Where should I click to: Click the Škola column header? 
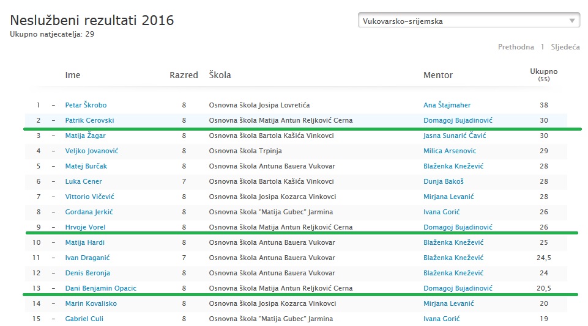(220, 75)
